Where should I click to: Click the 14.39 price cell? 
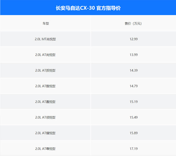click(x=134, y=70)
